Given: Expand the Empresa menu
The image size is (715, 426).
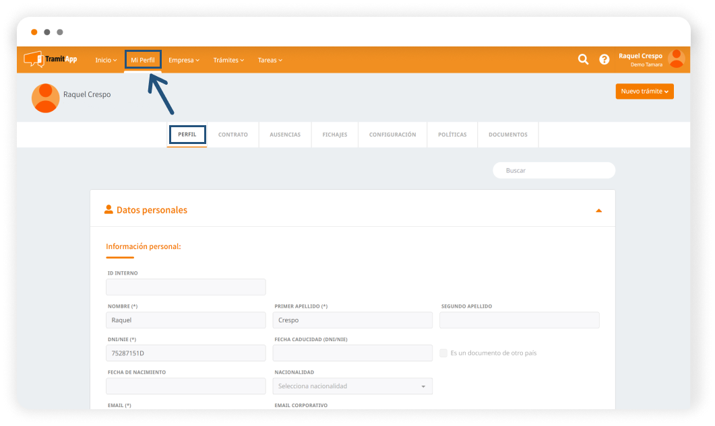Looking at the screenshot, I should pos(184,60).
